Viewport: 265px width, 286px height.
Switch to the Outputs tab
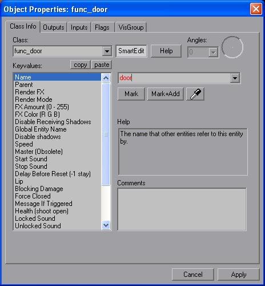coord(54,27)
